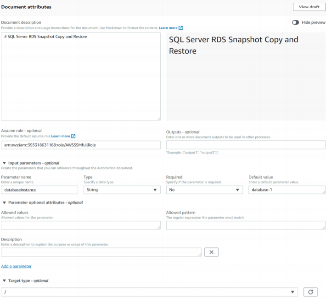Grab the resize handle of the Document description box
326x301 pixels.
[x=158, y=119]
